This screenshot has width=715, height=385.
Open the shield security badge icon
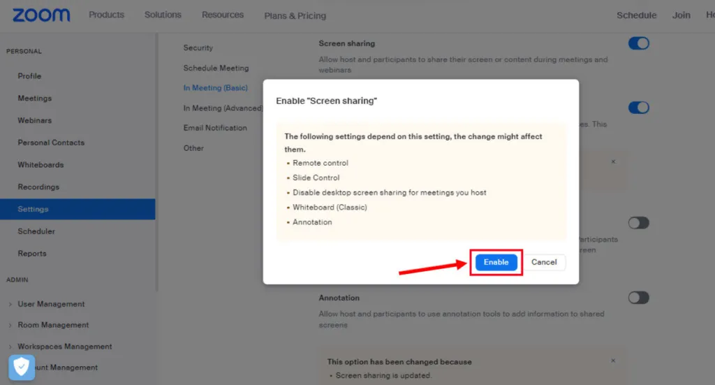point(22,368)
